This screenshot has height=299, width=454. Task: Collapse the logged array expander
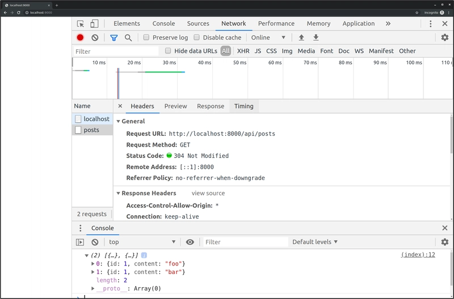point(86,255)
